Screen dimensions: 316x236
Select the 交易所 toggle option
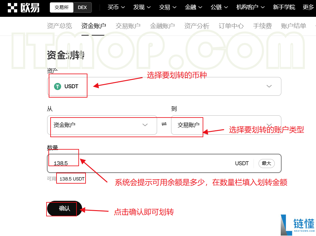(62, 7)
